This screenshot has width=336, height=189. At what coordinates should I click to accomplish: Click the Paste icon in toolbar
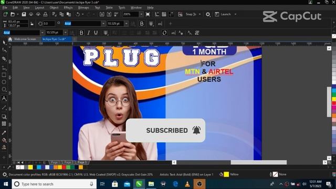(69, 14)
